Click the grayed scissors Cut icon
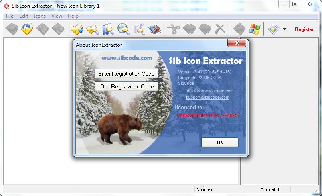The height and width of the screenshot is (196, 322). (174, 29)
